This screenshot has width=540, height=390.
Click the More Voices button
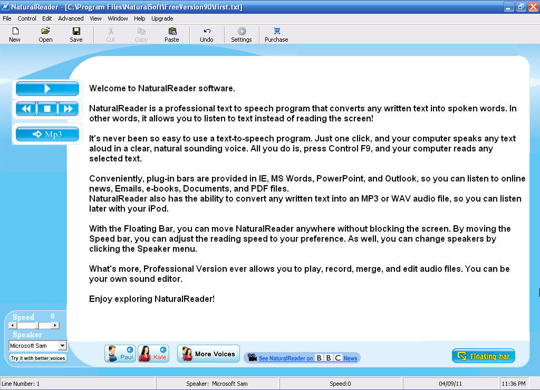209,354
